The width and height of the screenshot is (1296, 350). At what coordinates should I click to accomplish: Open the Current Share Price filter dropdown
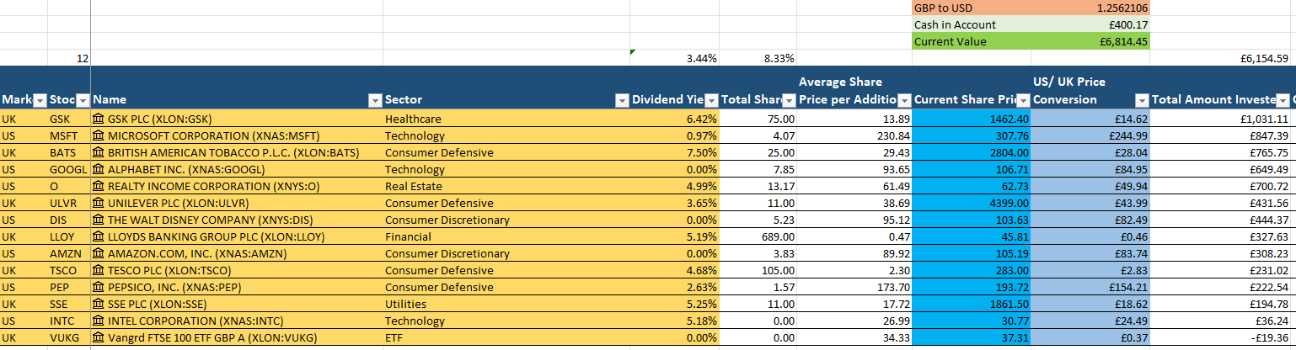pos(1023,100)
